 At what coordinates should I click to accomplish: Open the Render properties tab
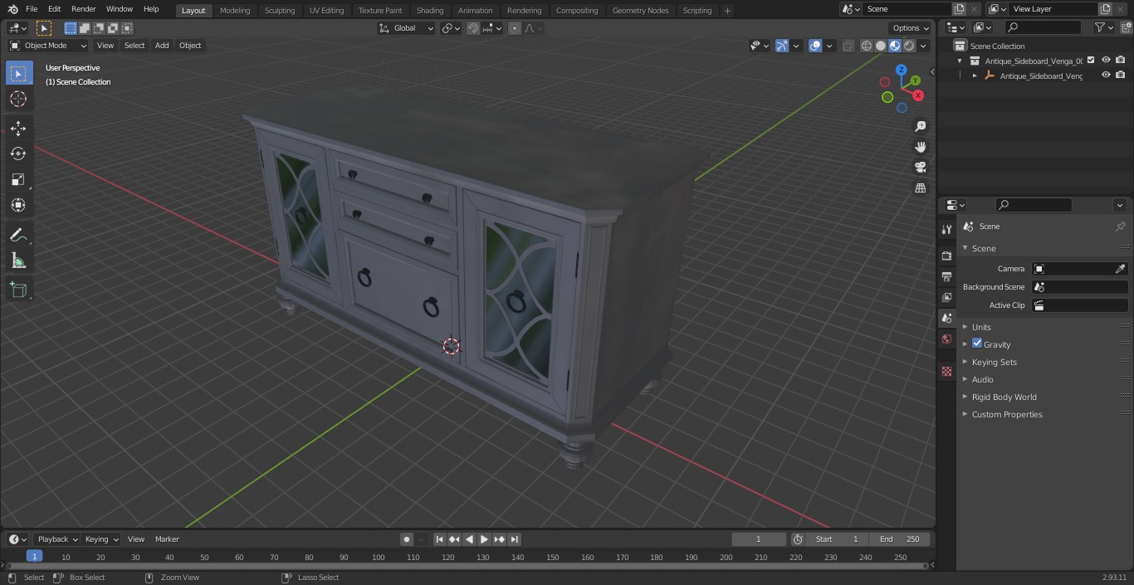click(946, 256)
